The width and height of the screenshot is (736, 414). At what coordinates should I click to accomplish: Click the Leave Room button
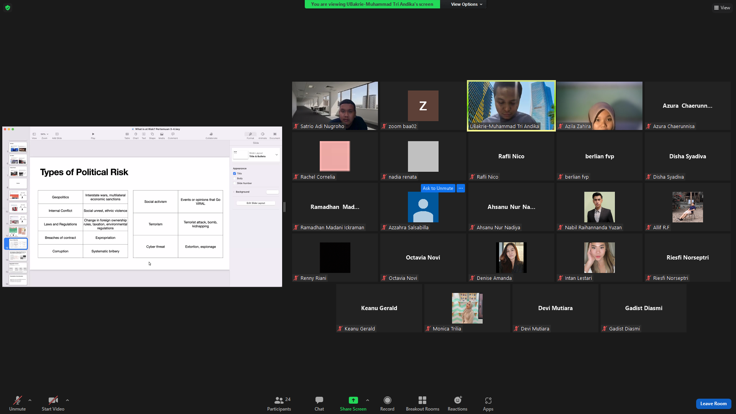coord(713,404)
